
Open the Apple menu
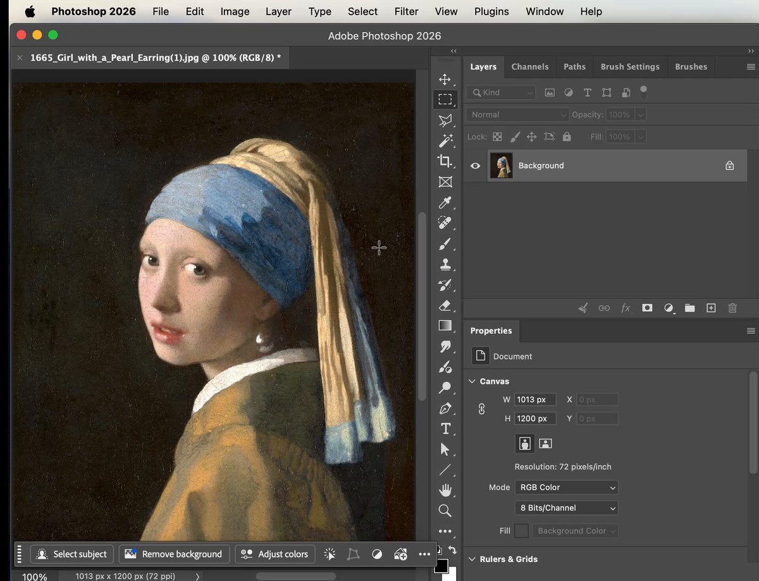30,11
